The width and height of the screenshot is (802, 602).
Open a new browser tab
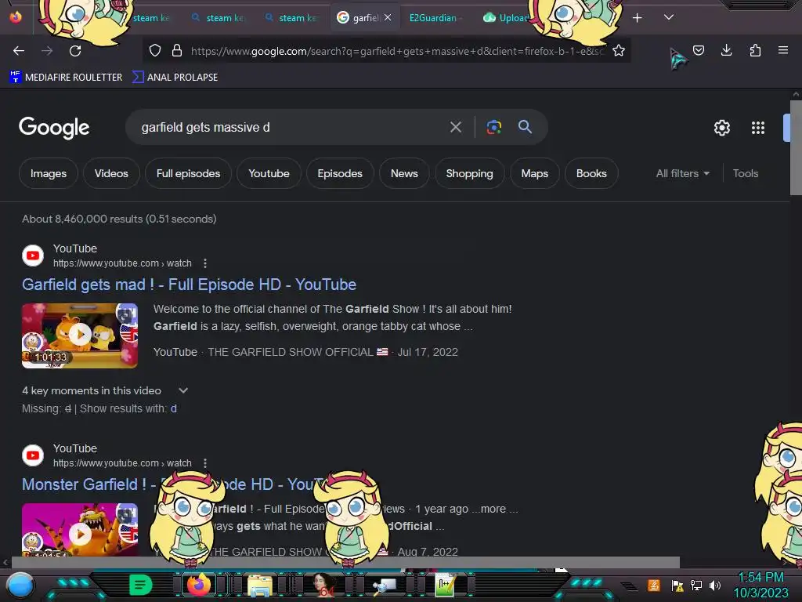coord(637,18)
